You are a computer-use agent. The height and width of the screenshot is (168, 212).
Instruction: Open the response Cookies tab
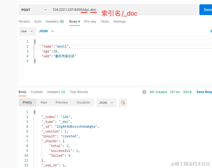pos(37,92)
